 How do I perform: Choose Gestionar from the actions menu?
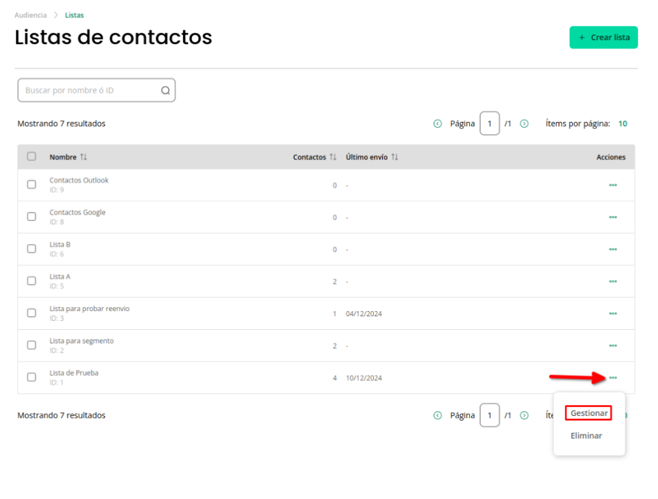point(589,413)
